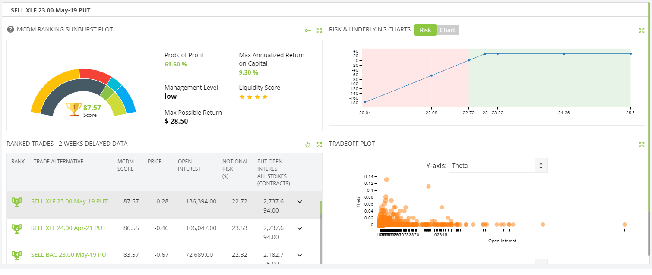The width and height of the screenshot is (652, 275).
Task: Open the SELL BAC 23.00 May-19 PUT trade link
Action: [x=70, y=255]
